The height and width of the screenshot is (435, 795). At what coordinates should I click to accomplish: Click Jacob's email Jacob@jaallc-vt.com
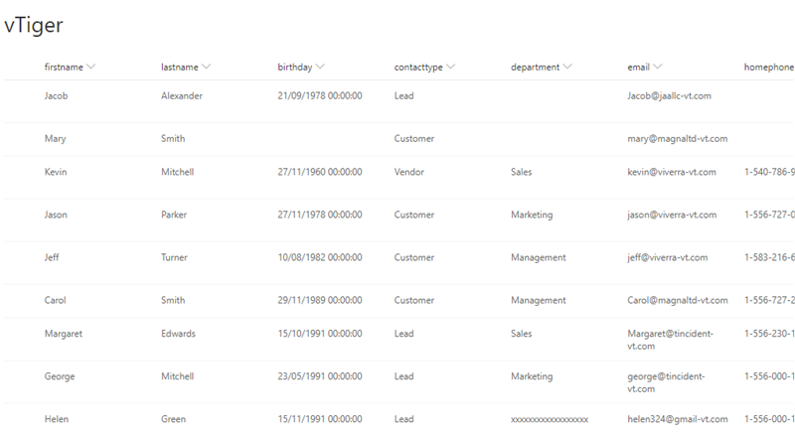point(669,96)
